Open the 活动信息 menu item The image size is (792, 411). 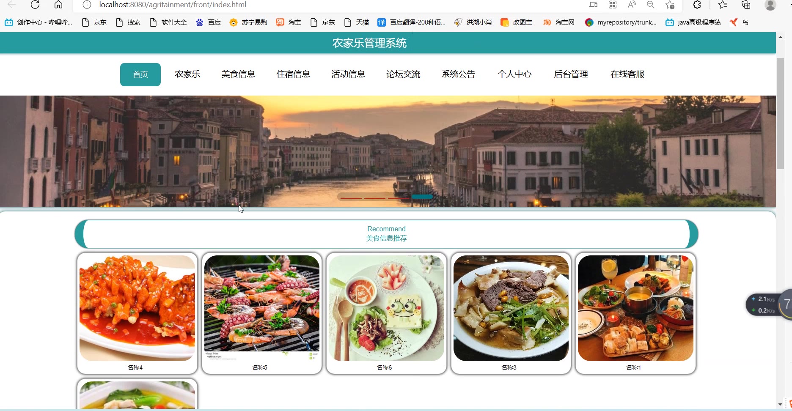coord(348,74)
